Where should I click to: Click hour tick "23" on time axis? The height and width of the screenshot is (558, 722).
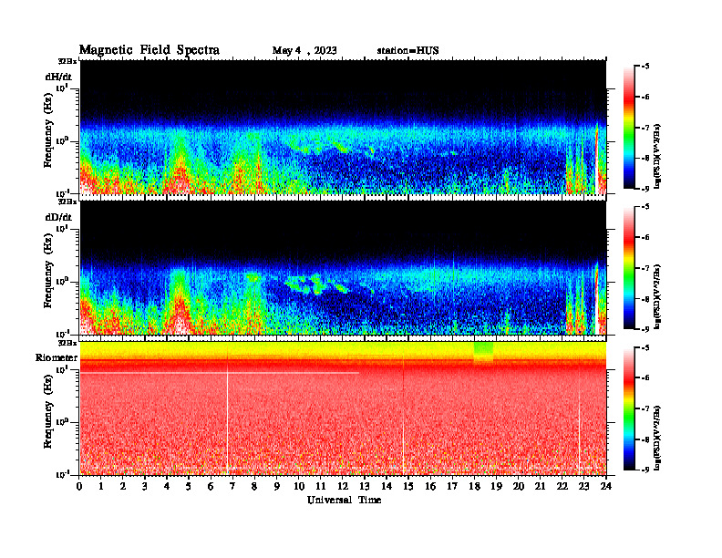point(583,486)
